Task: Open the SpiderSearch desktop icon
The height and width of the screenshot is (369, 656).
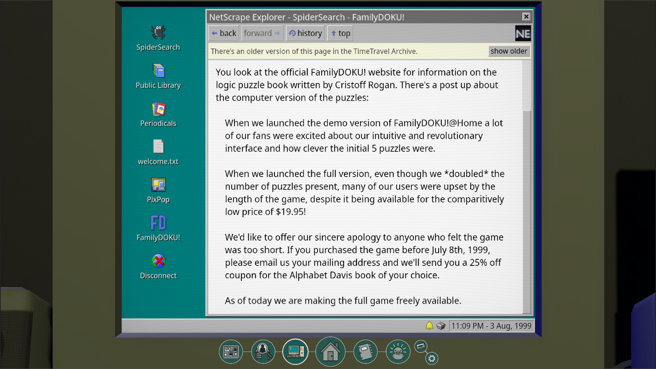Action: coord(158,33)
